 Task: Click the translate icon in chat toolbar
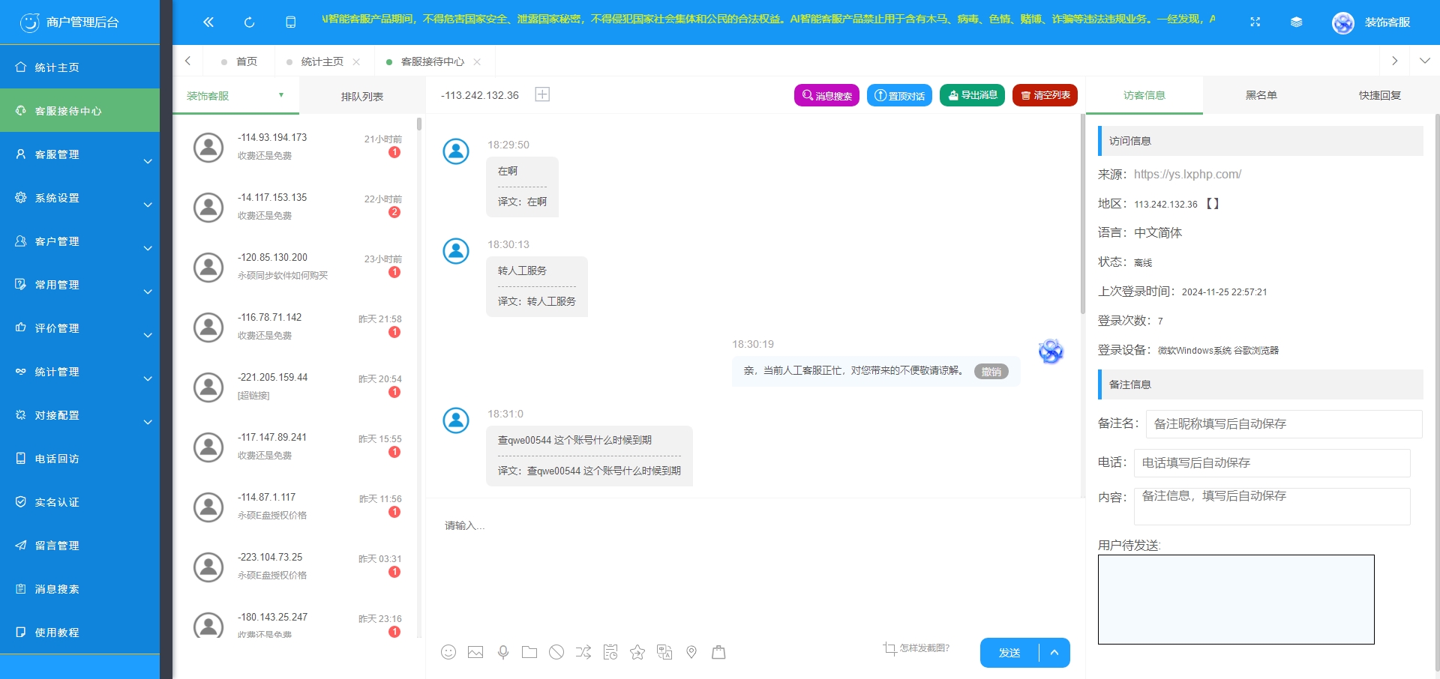click(x=664, y=652)
